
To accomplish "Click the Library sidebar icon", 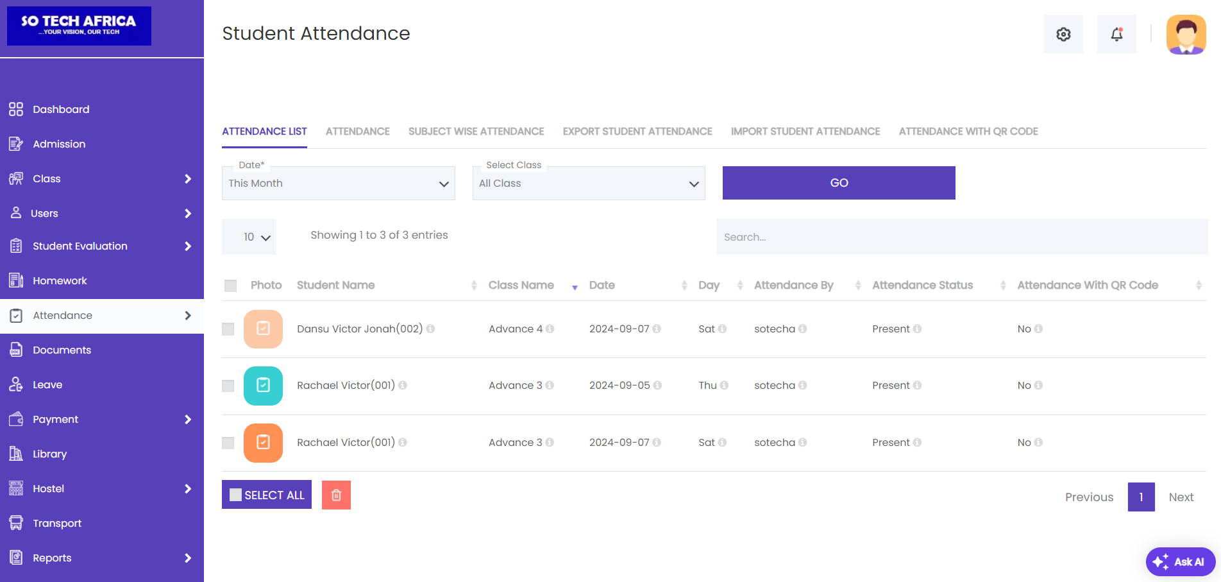I will [16, 454].
